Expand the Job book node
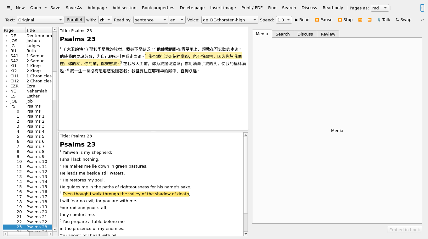This screenshot has height=239, width=428. (6, 101)
